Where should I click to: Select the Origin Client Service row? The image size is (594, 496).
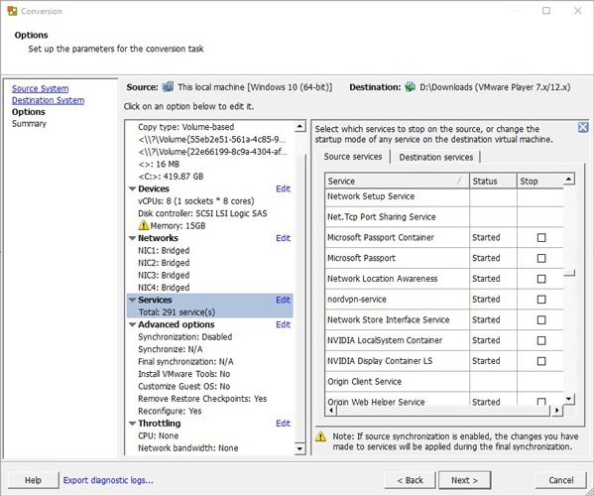(444, 382)
